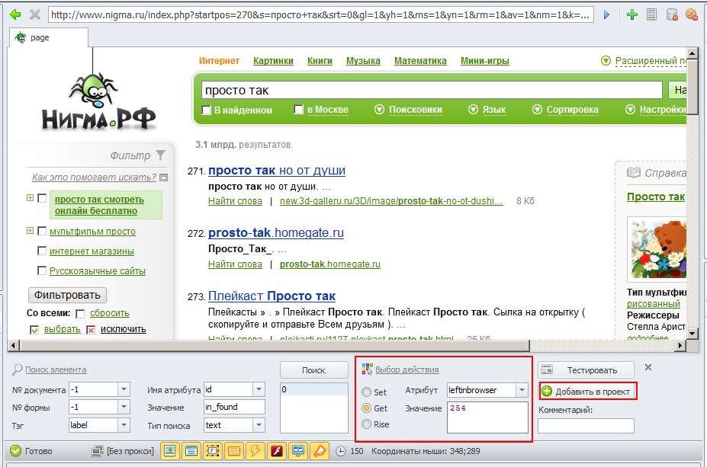Click the Нигма.РФ spider logo
The width and height of the screenshot is (707, 467).
click(x=98, y=102)
